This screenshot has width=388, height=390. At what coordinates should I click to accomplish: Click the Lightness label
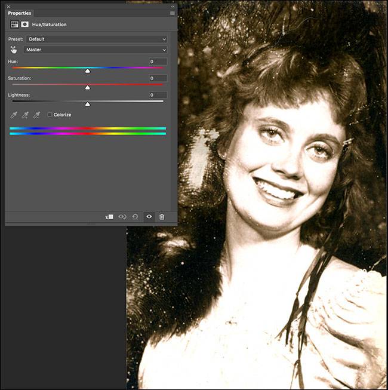[19, 95]
